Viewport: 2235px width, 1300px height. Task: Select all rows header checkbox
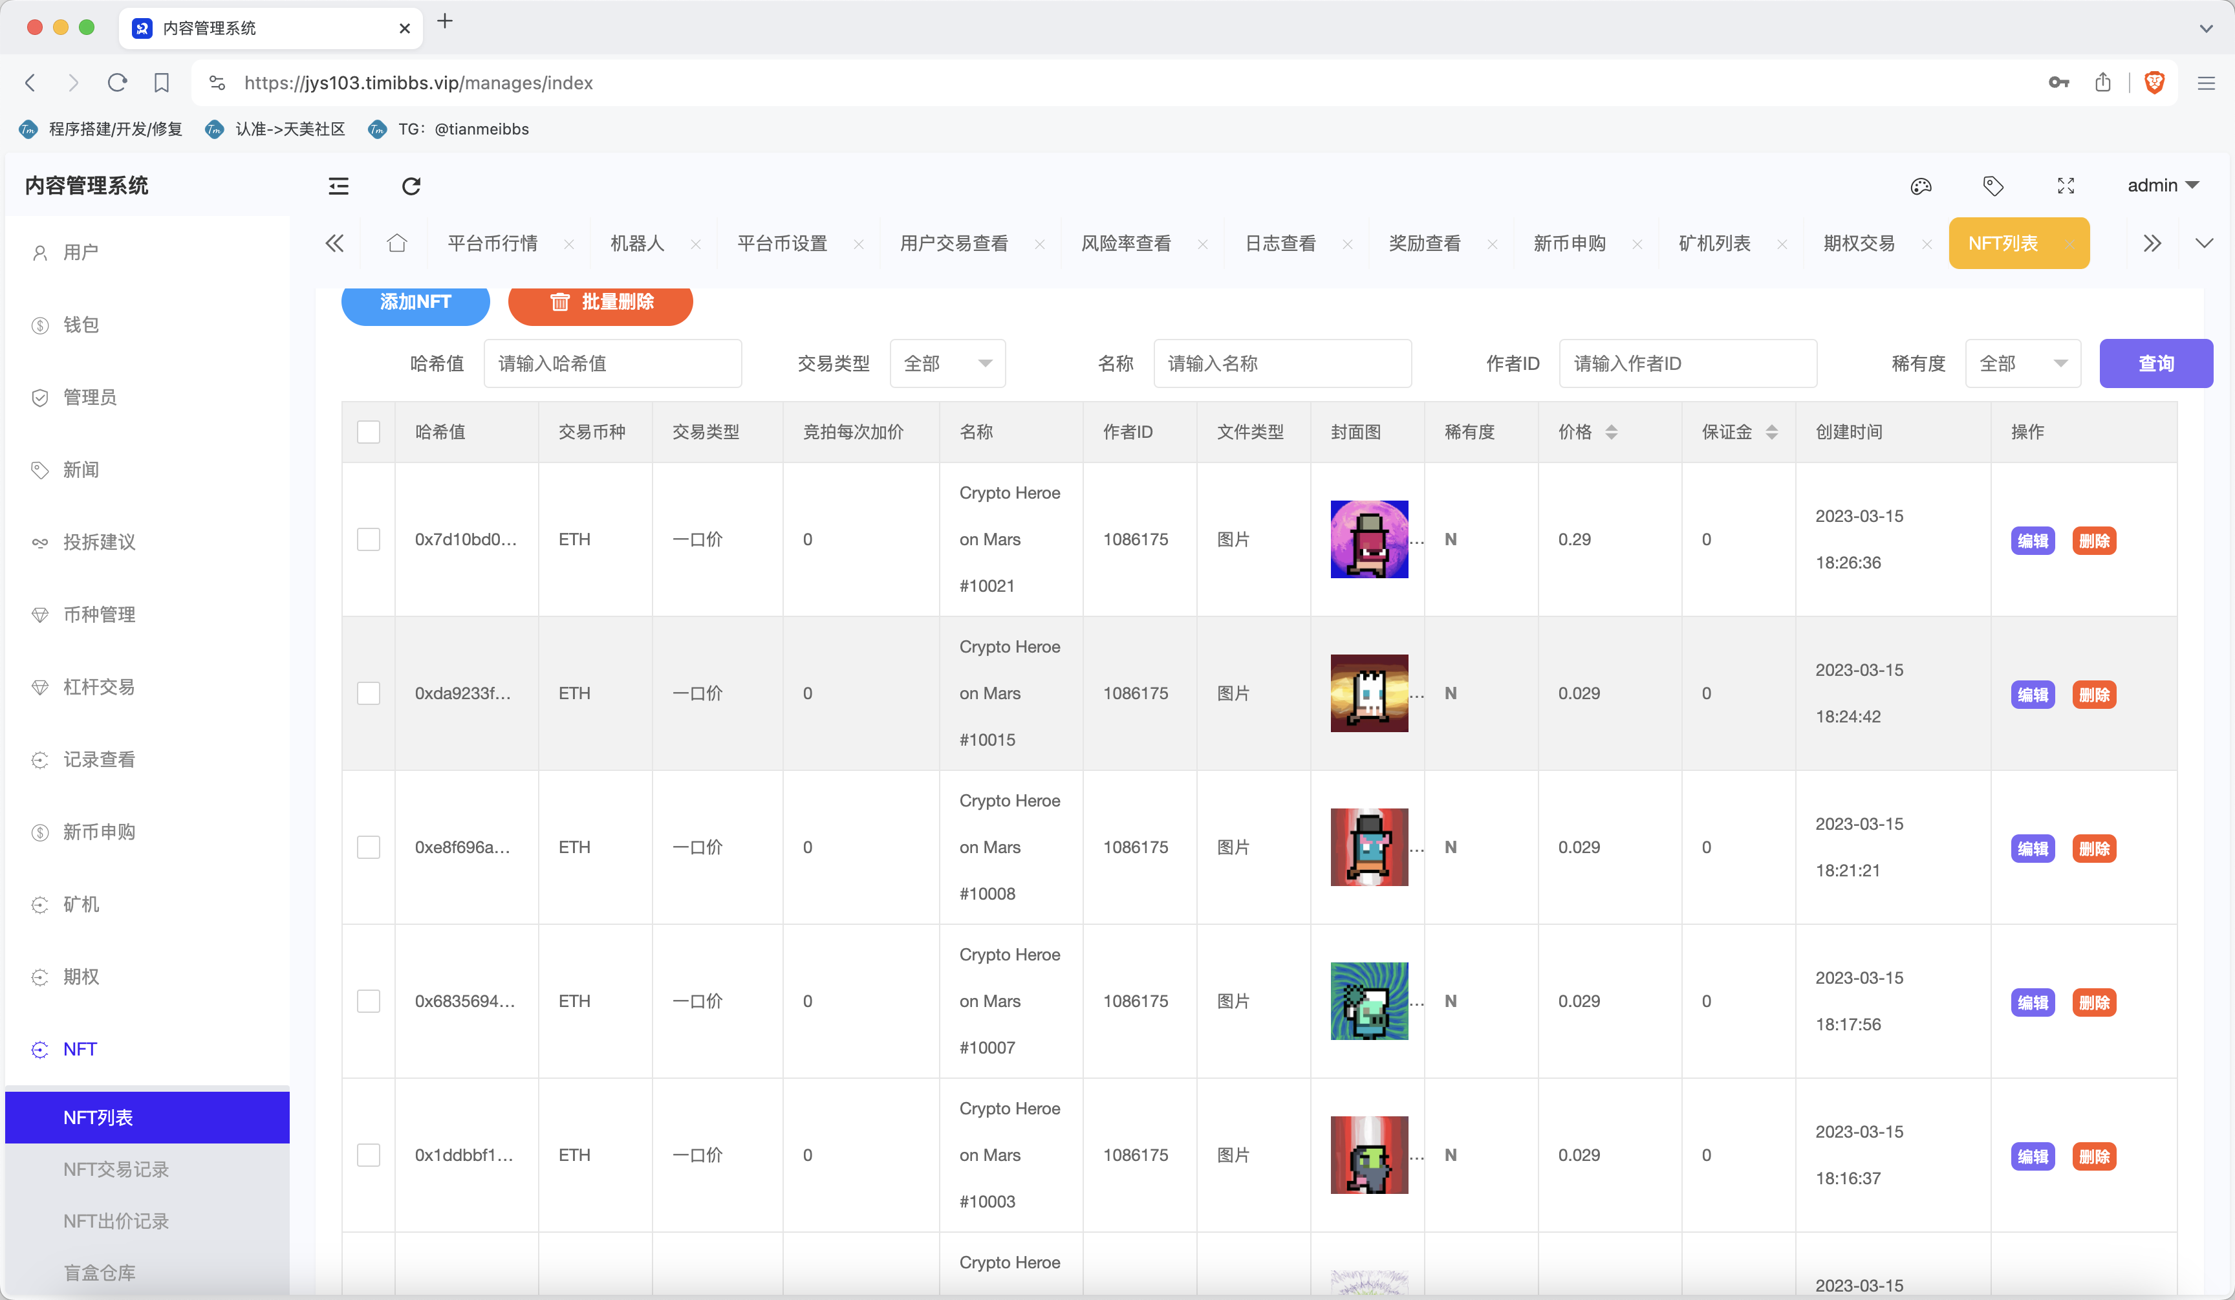(368, 432)
